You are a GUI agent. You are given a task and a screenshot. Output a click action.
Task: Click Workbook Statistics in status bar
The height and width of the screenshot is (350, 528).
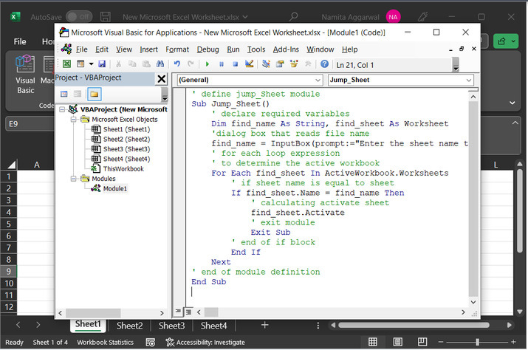[x=106, y=343]
